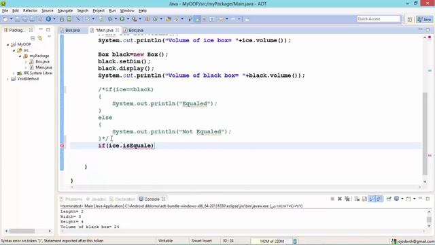Select Main.java in Package Explorer

pos(43,67)
